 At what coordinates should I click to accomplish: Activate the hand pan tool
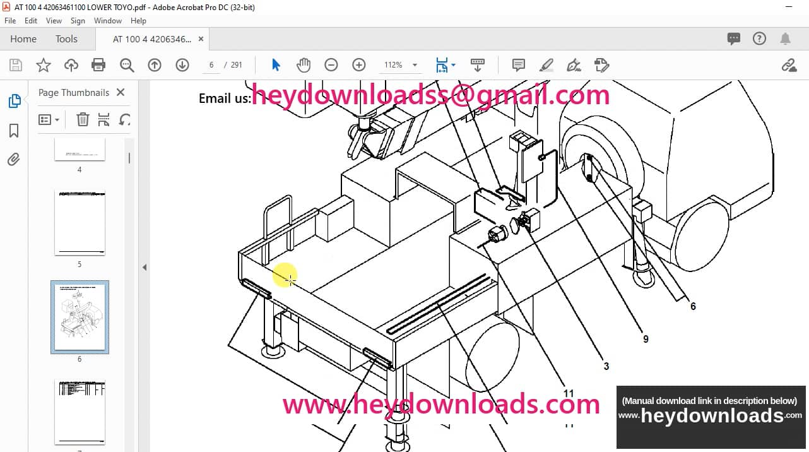pyautogui.click(x=304, y=65)
